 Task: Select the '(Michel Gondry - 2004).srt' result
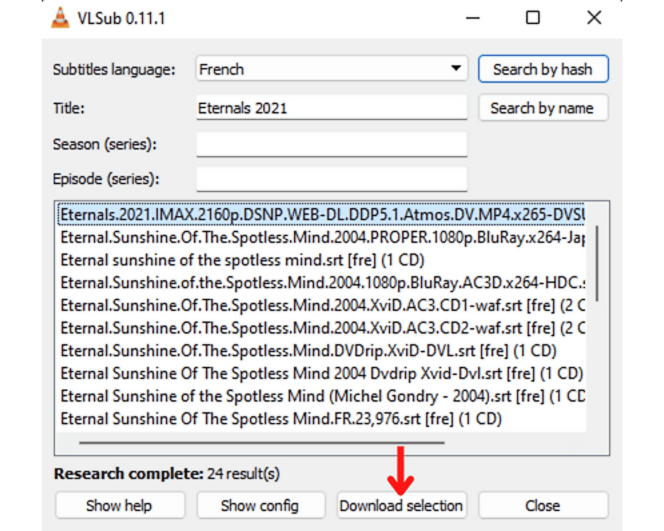(x=321, y=396)
